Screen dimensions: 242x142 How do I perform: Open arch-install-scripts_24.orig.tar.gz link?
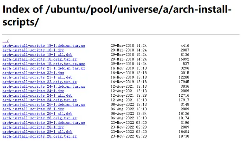tap(40, 100)
